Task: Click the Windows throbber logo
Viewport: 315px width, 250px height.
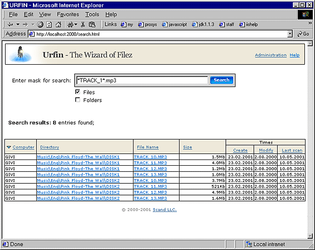Action: point(305,15)
